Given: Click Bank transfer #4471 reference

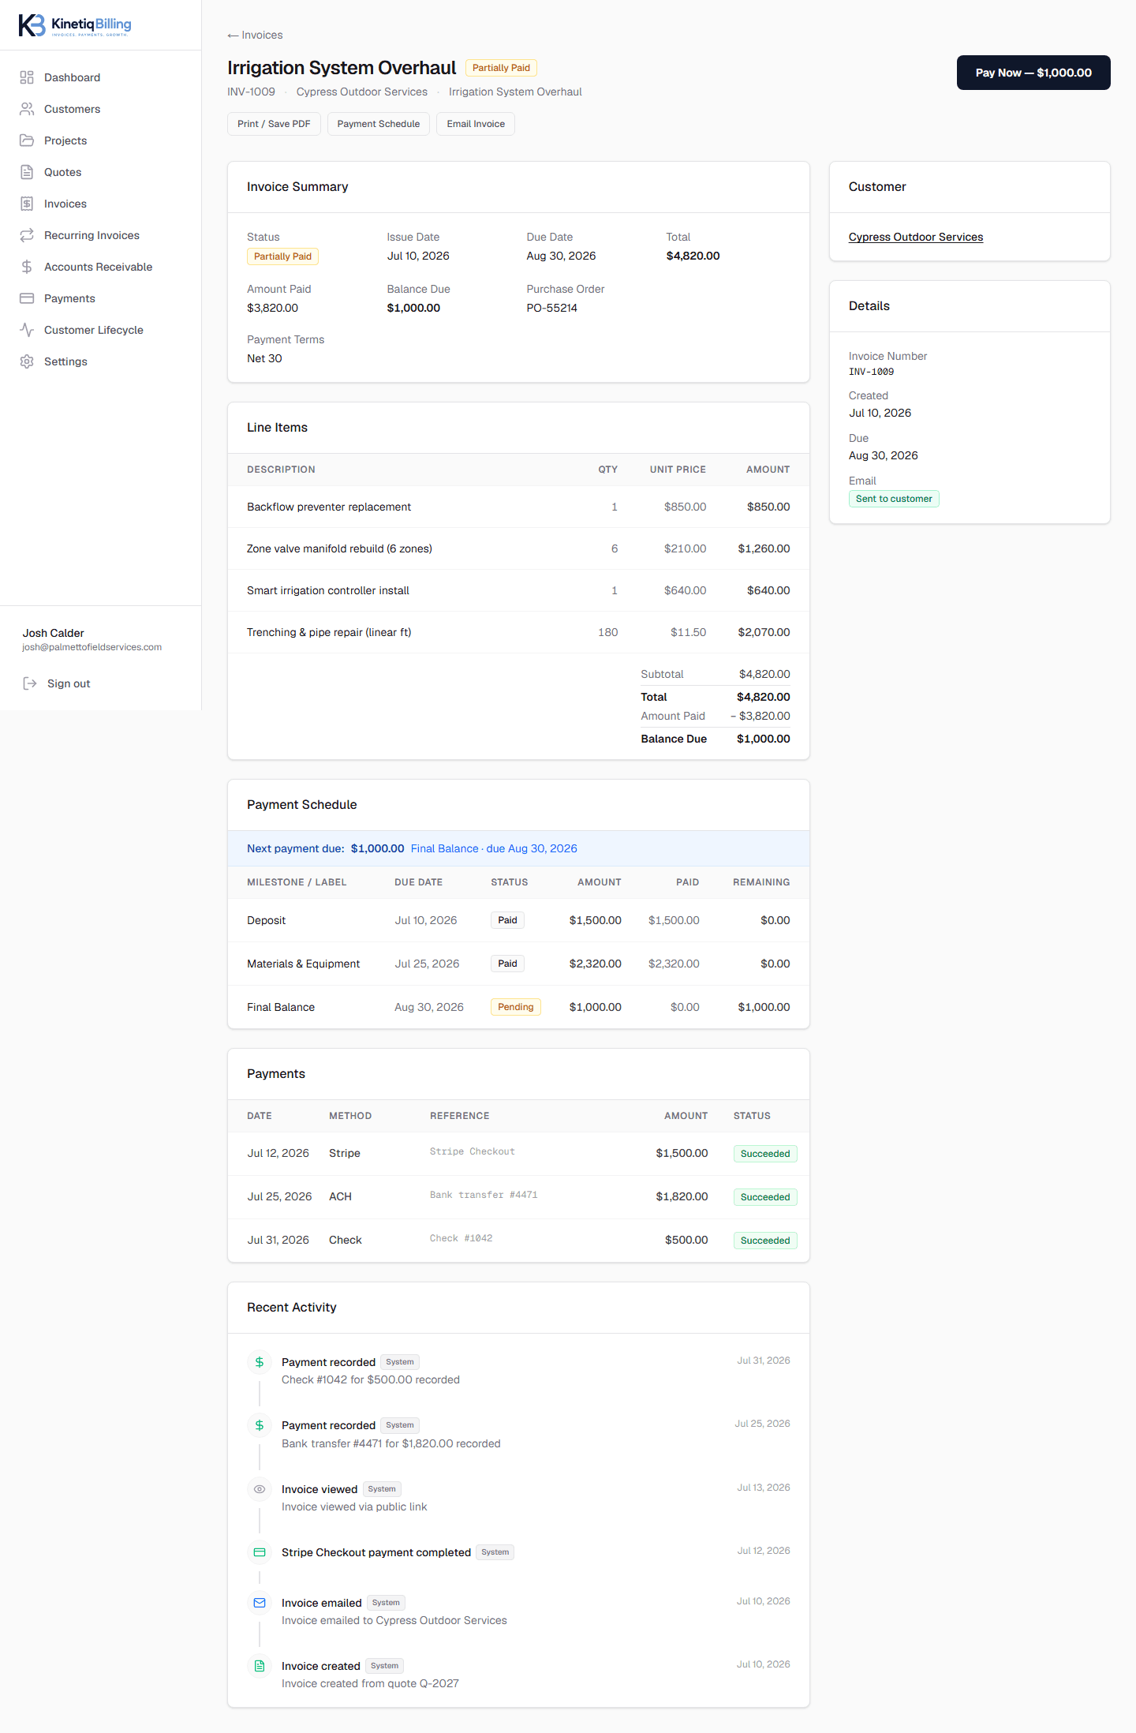Looking at the screenshot, I should [484, 1195].
